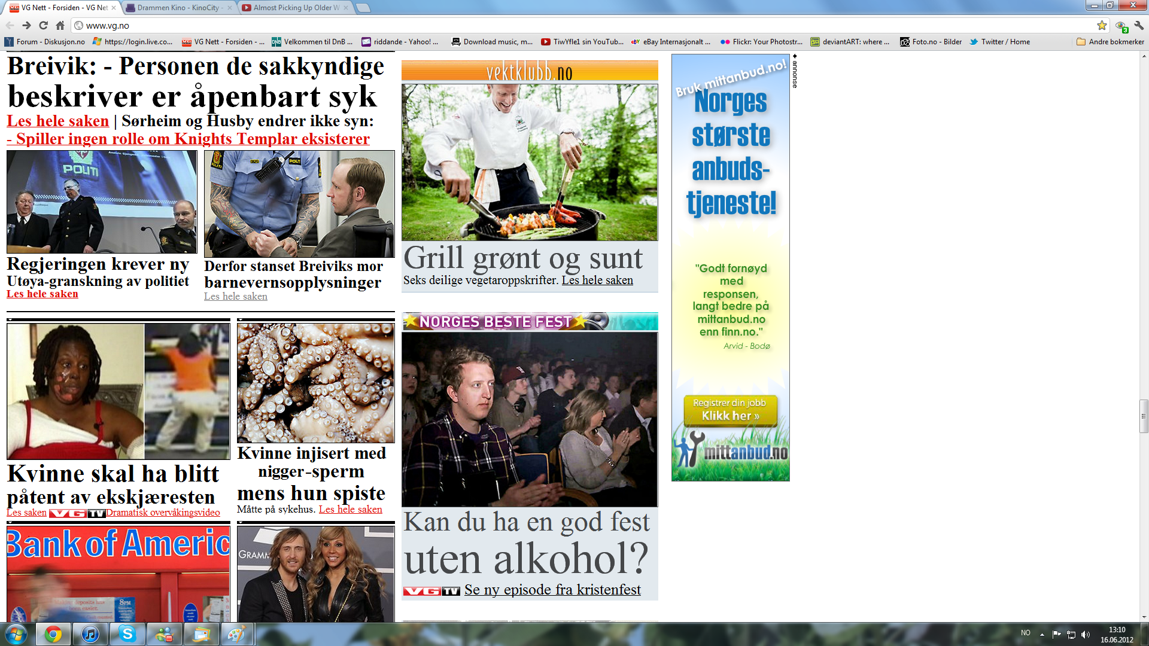
Task: Open the Download music bookmark
Action: point(492,42)
